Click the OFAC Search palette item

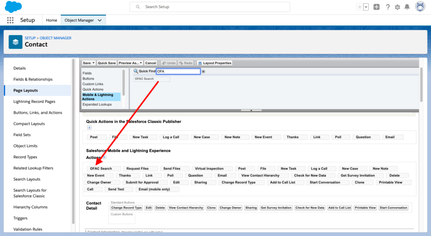[152, 79]
